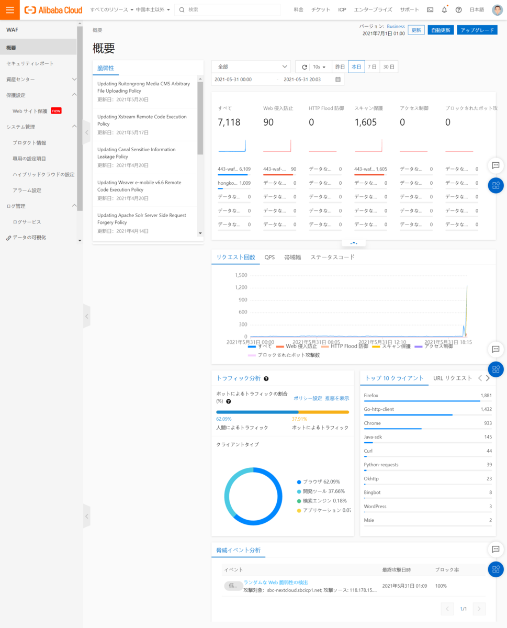The height and width of the screenshot is (628, 507).
Task: Click the refresh icon beside 10s
Action: [304, 67]
